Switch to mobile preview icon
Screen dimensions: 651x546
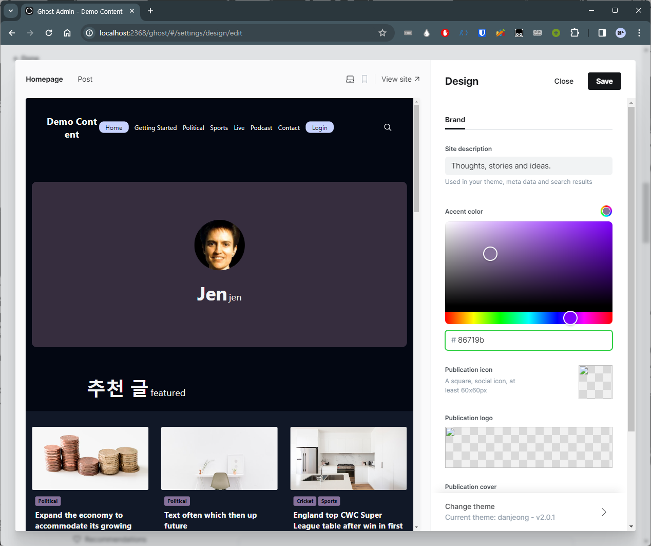[365, 79]
